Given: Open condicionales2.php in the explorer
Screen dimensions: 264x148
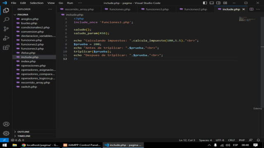Looking at the screenshot, I should tap(34, 28).
